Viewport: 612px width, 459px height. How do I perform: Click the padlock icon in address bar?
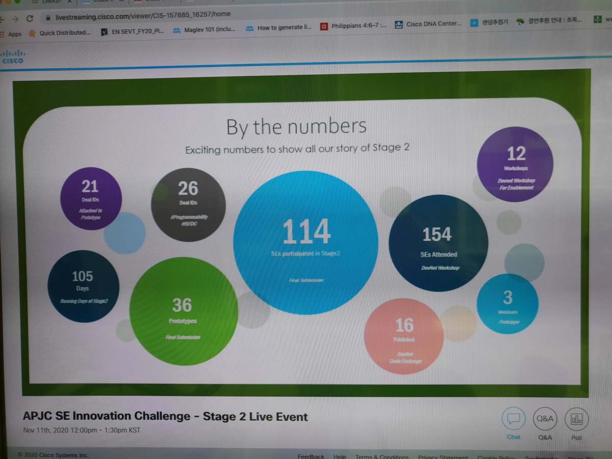point(48,17)
